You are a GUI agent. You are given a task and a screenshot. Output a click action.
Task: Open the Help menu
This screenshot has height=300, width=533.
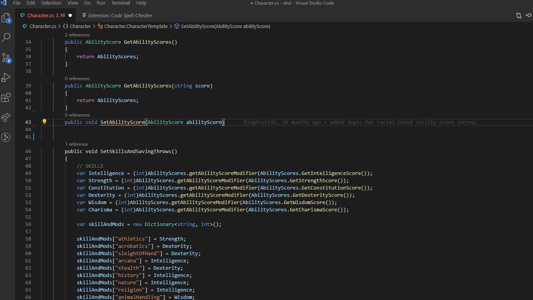(141, 3)
